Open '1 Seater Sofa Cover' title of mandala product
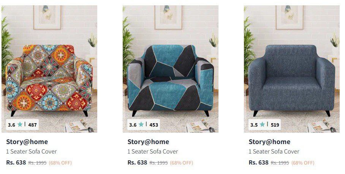Image resolution: width=345 pixels, height=174 pixels. [32, 151]
